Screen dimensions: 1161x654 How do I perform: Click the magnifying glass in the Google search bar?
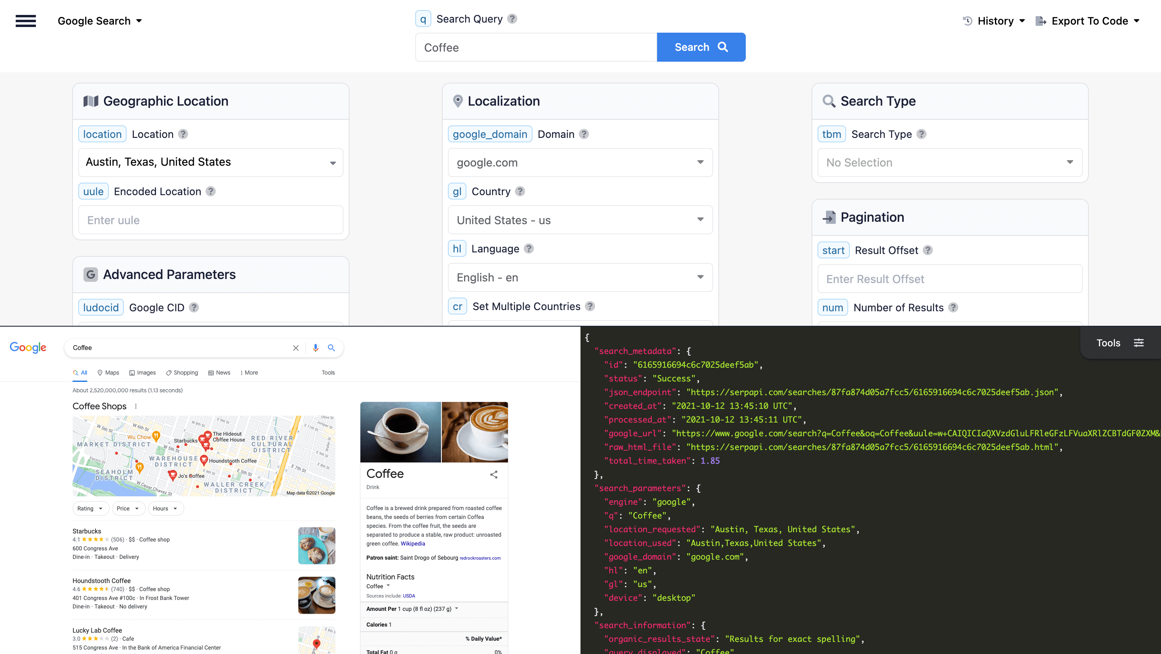click(331, 348)
